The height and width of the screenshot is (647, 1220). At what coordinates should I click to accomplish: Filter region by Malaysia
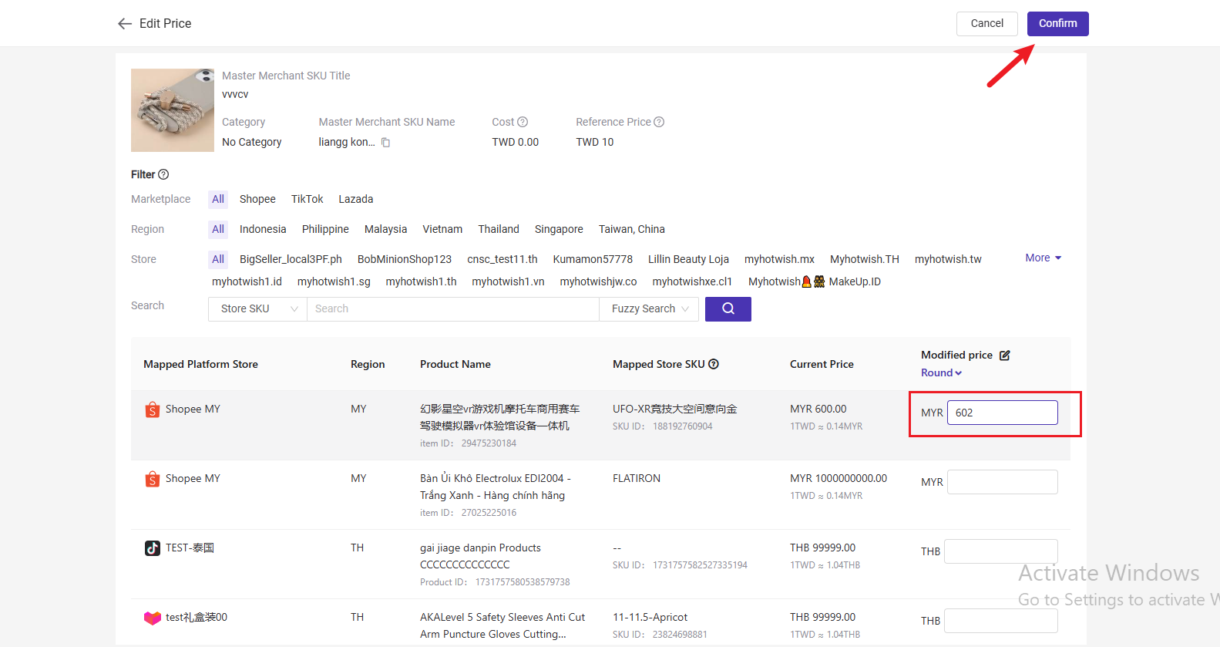[x=386, y=229]
